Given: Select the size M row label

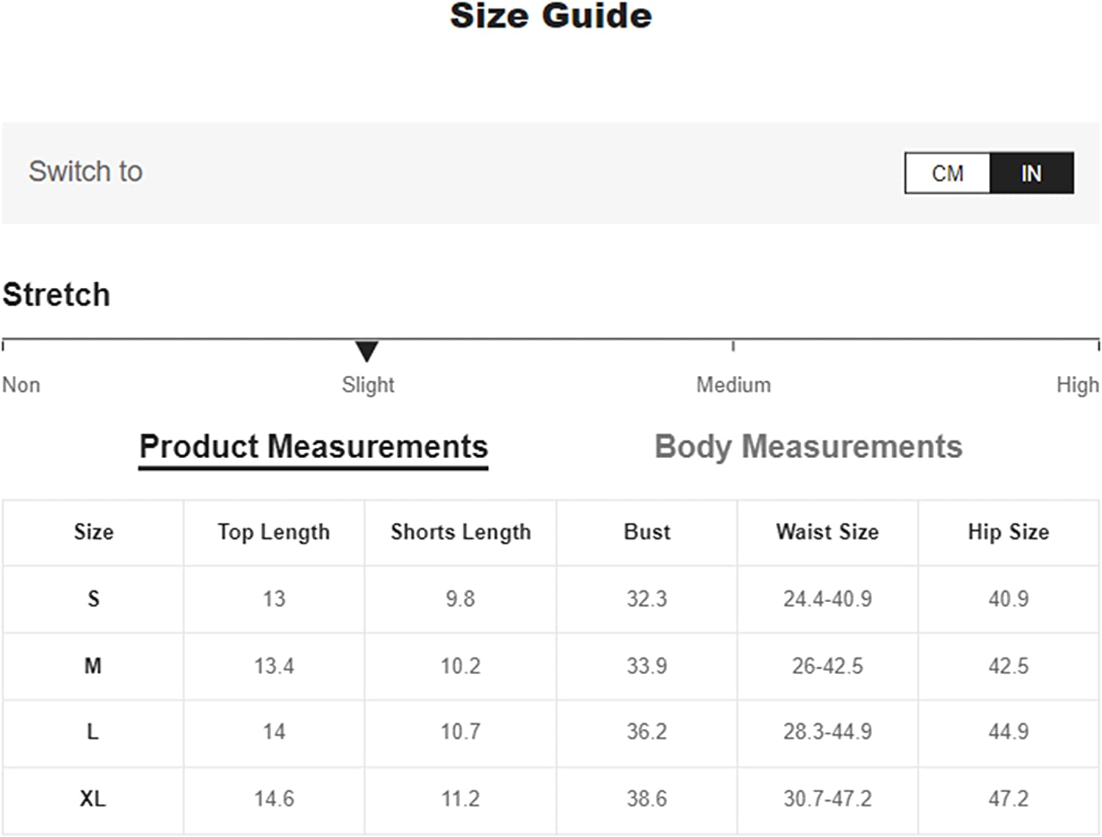Looking at the screenshot, I should click(93, 666).
